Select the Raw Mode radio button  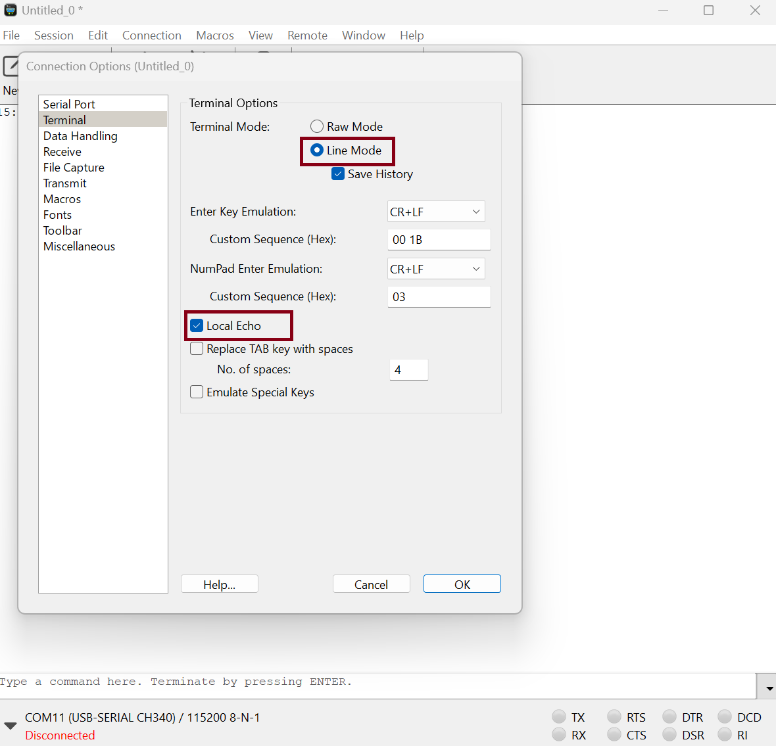(x=317, y=126)
